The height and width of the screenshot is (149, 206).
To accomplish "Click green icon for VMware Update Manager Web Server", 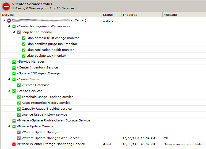I will point(19,138).
